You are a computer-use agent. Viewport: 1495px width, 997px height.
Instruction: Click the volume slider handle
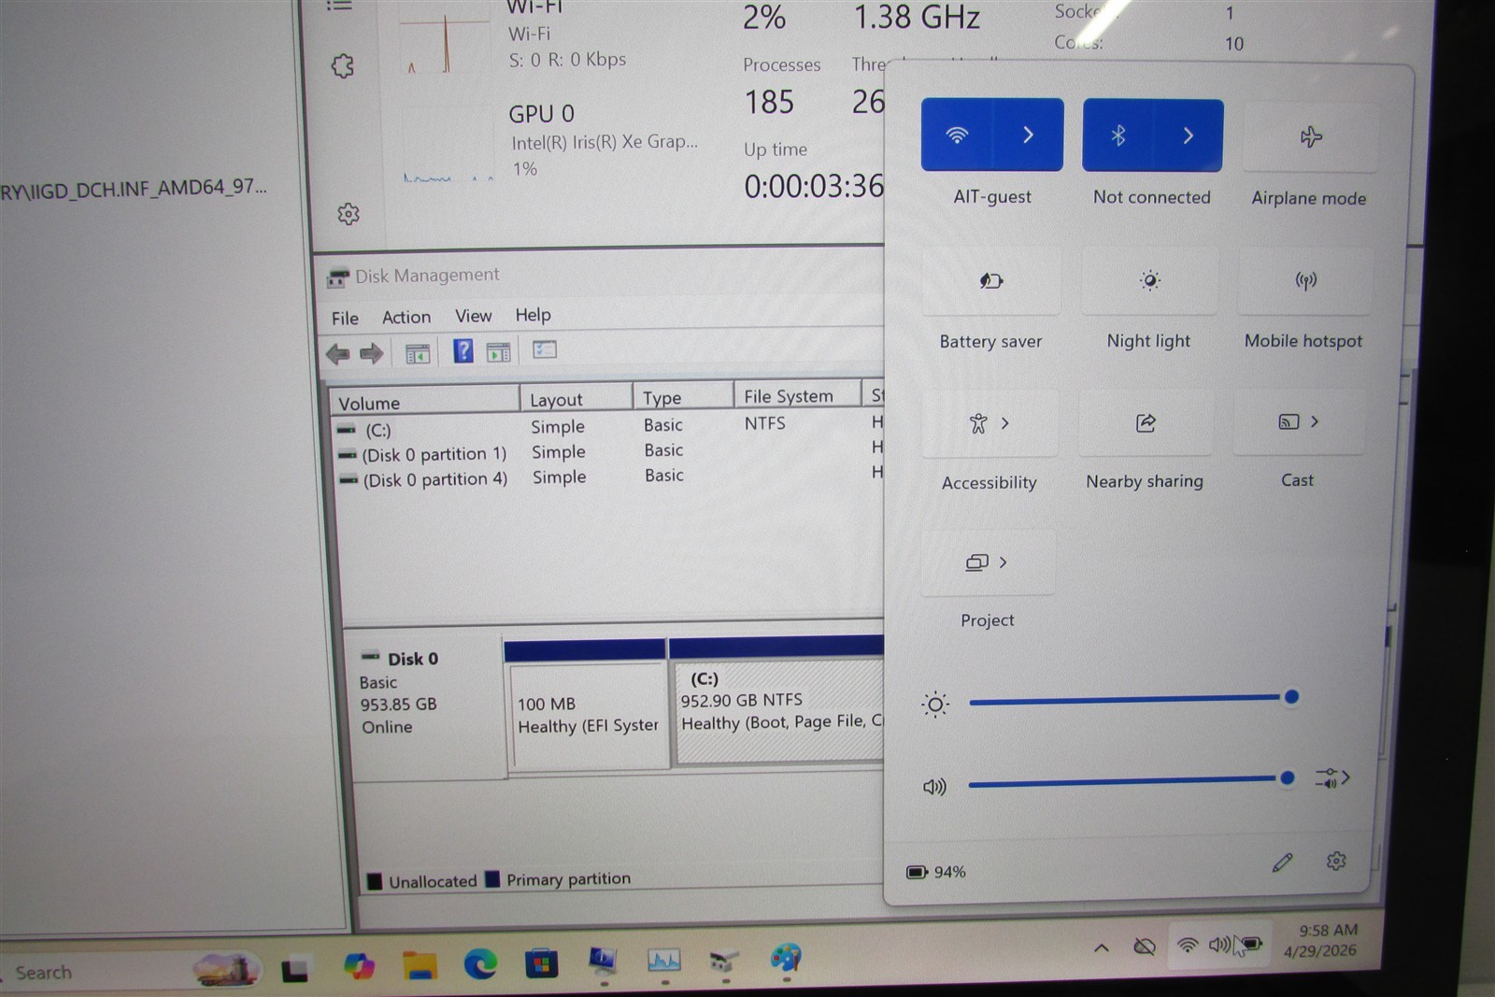(x=1287, y=777)
